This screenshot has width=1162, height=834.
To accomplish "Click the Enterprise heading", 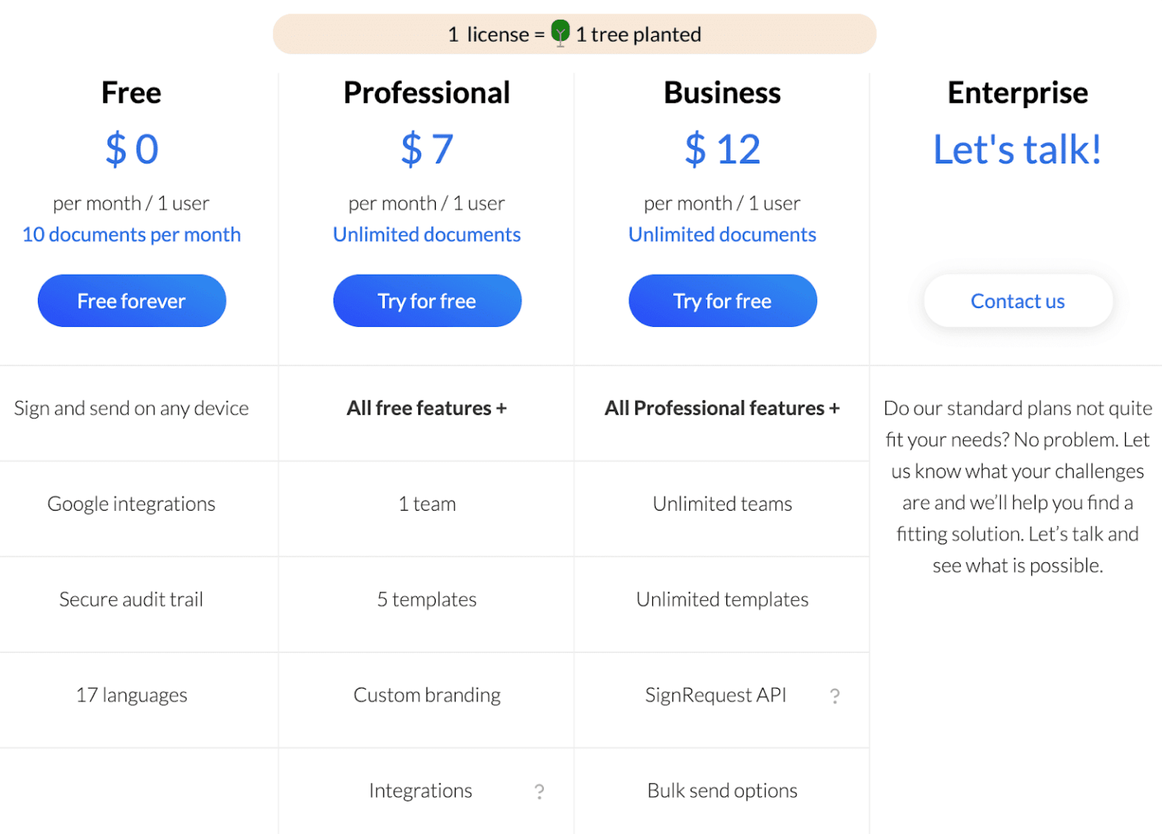I will 1018,92.
